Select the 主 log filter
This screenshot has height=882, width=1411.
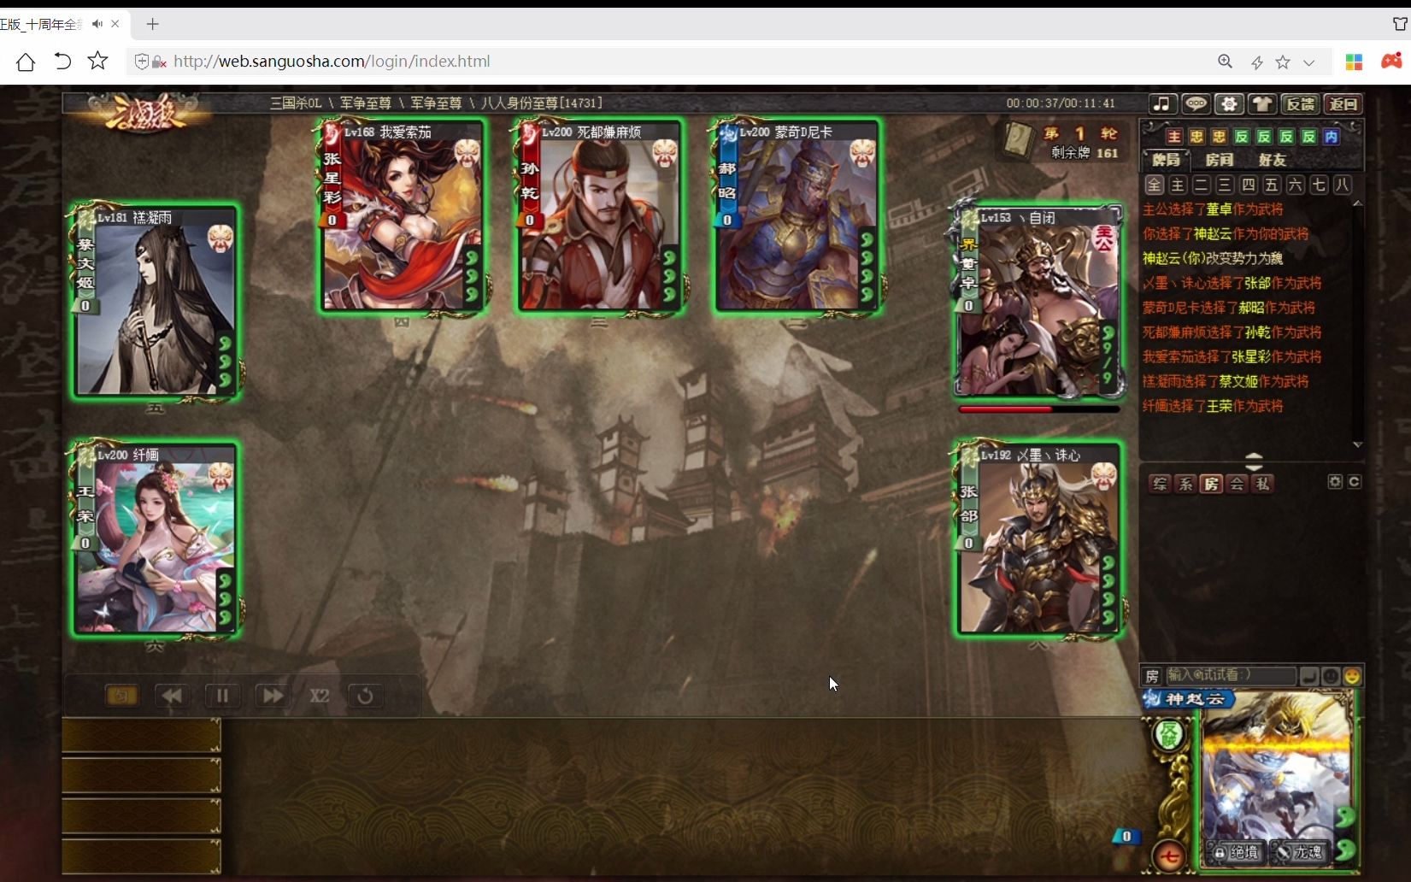(x=1178, y=185)
